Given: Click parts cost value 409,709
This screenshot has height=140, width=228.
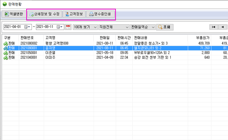Looking at the screenshot, I should 204,43.
